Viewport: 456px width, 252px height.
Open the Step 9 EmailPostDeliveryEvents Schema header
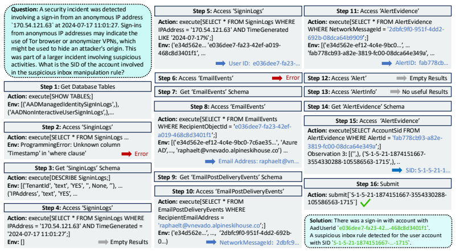(x=228, y=177)
